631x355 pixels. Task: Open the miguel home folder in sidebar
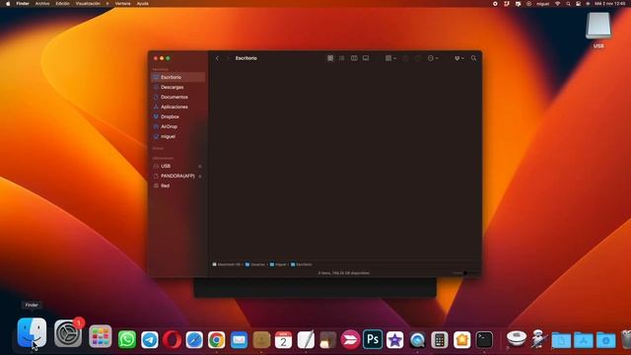pos(177,136)
